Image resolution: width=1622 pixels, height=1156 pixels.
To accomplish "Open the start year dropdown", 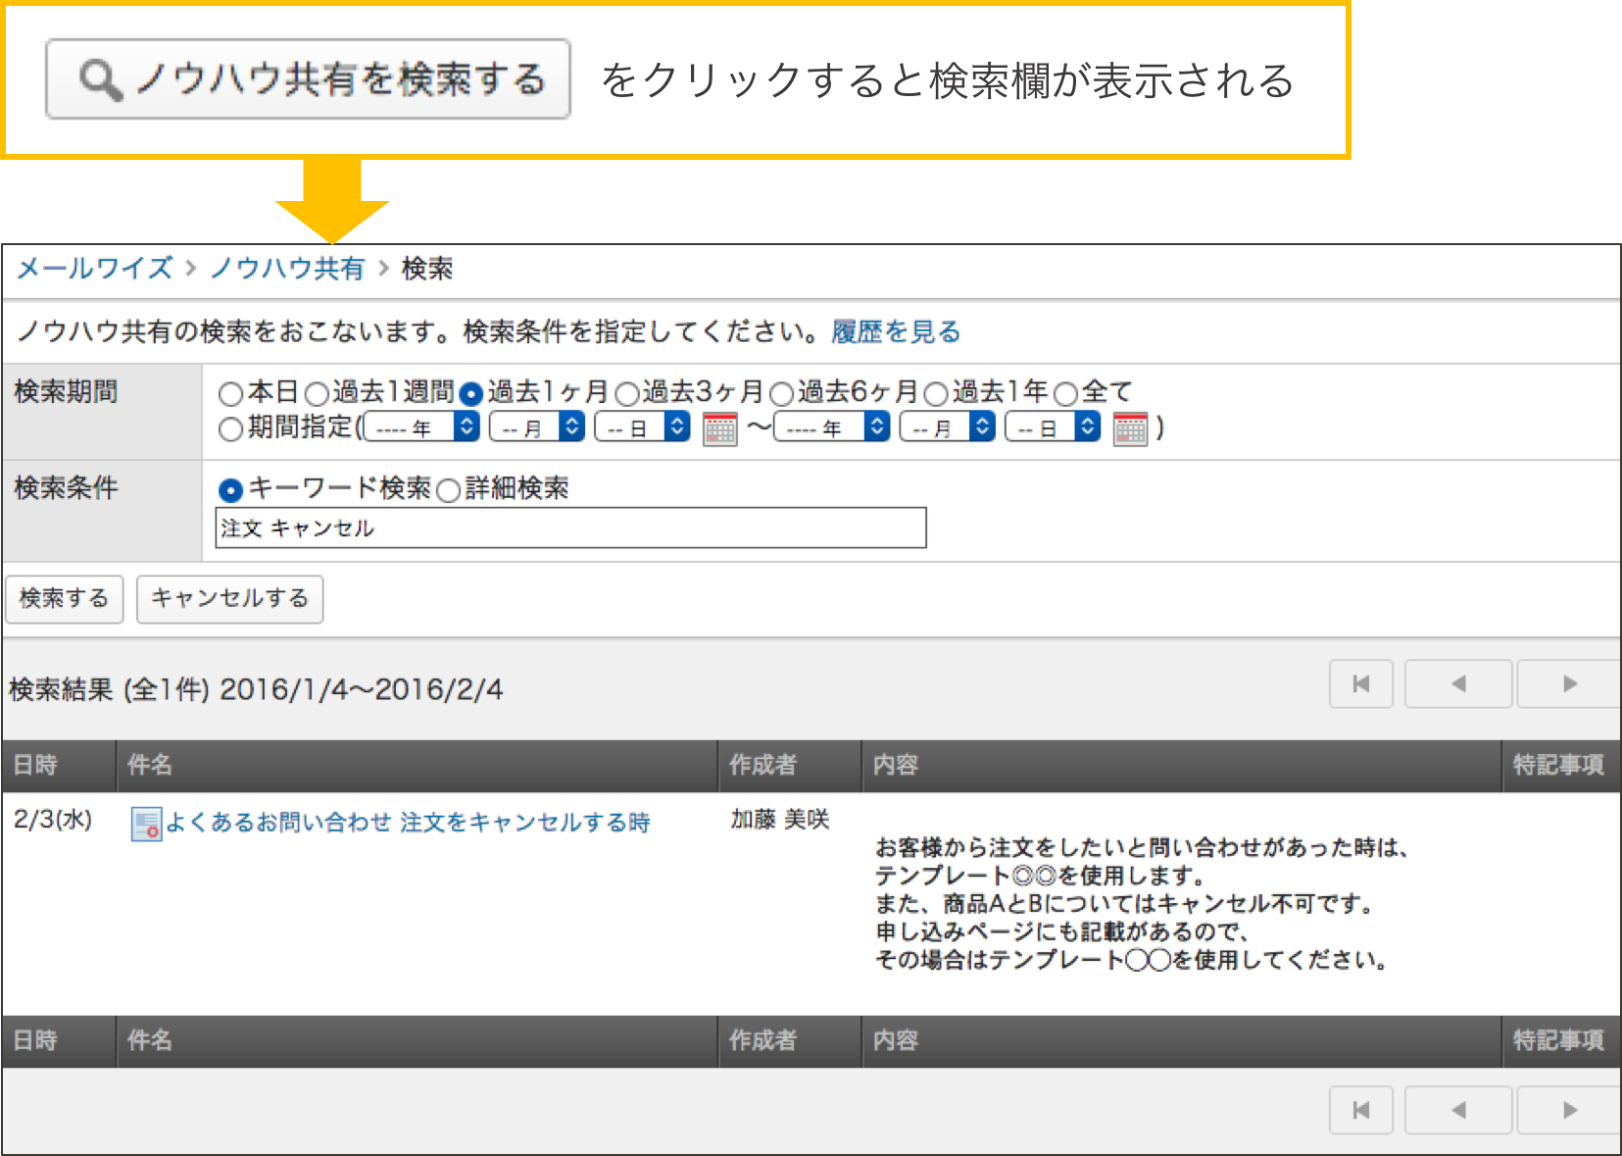I will 421,427.
